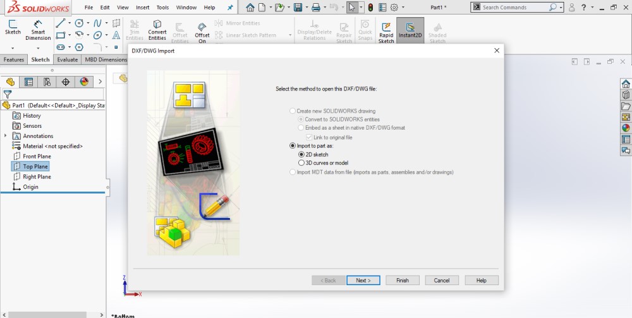Click the pin icon beside Help menu
This screenshot has height=318, width=632.
pos(230,7)
